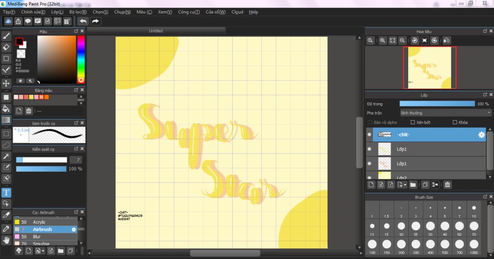Adjust layer Độ trong opacity slider
Image resolution: width=494 pixels, height=259 pixels.
[x=437, y=104]
